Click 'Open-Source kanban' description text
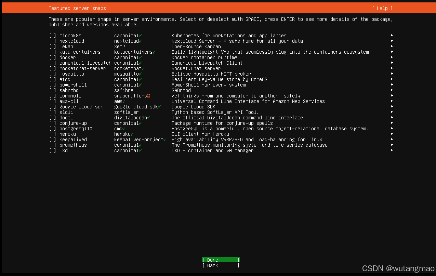Screen dimensions: 436x276 pos(196,47)
